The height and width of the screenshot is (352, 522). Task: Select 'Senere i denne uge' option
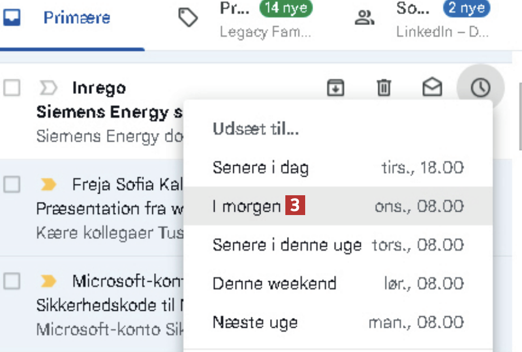pos(338,245)
